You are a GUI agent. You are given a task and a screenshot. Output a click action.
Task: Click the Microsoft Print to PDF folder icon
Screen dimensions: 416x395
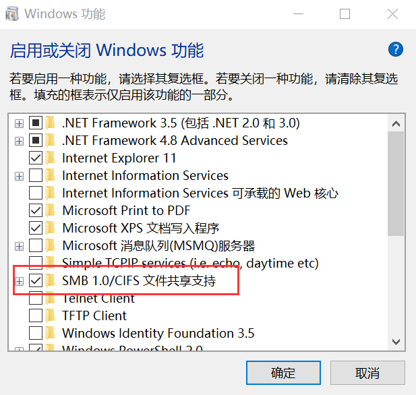[x=50, y=210]
